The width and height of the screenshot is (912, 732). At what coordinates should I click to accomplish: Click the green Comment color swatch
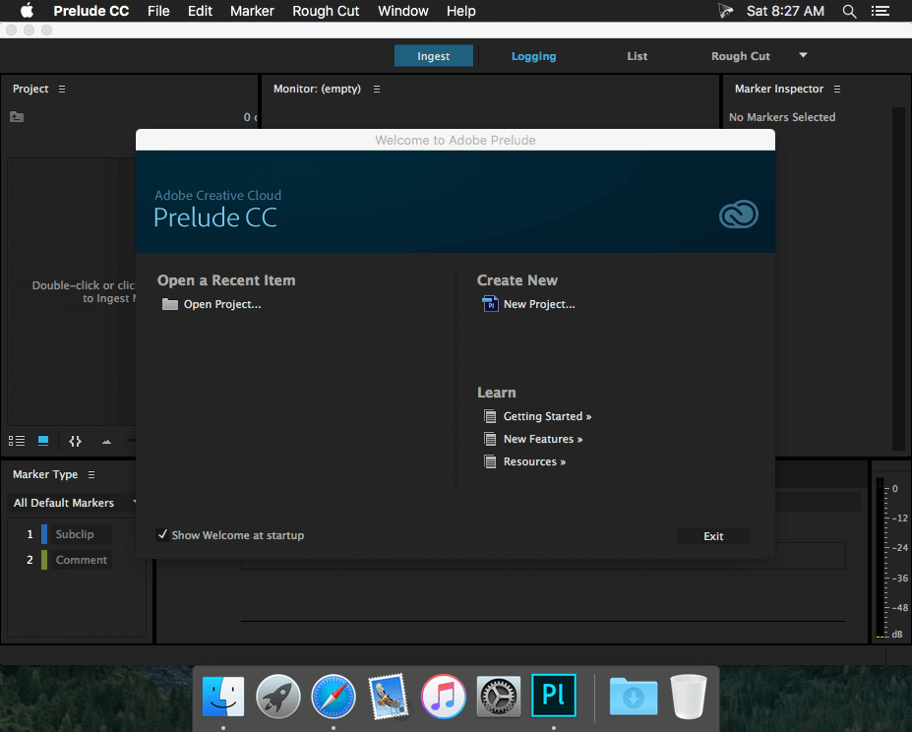pos(44,560)
